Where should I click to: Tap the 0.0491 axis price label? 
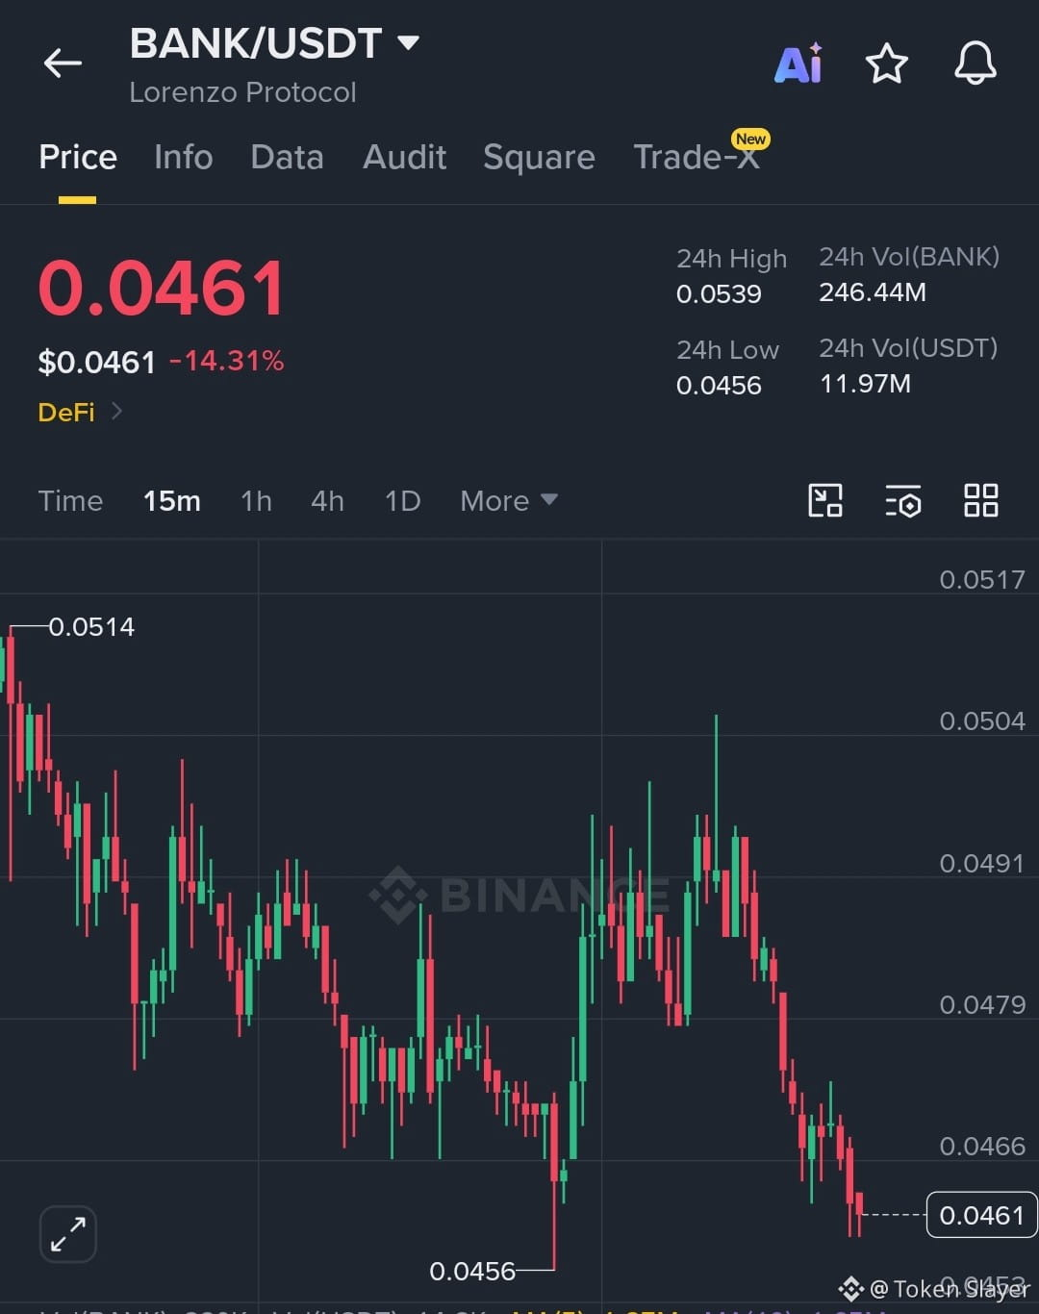tap(982, 863)
